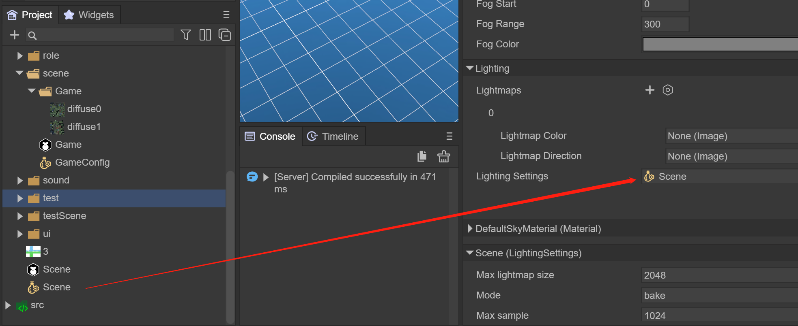Copy console logs with the copy icon
This screenshot has width=798, height=326.
point(422,156)
